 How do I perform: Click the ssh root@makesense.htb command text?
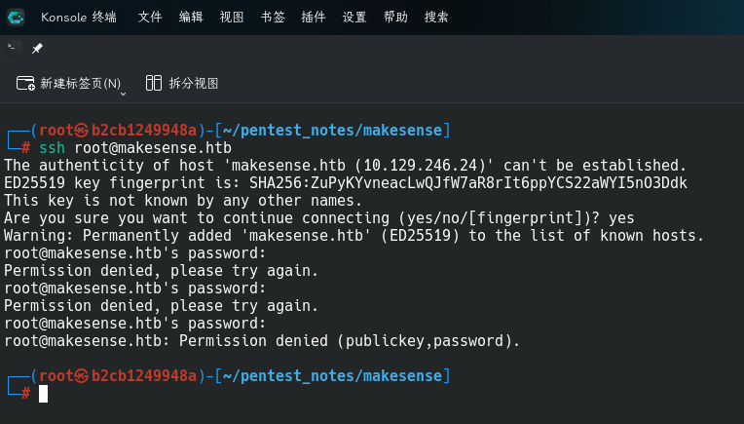[135, 148]
